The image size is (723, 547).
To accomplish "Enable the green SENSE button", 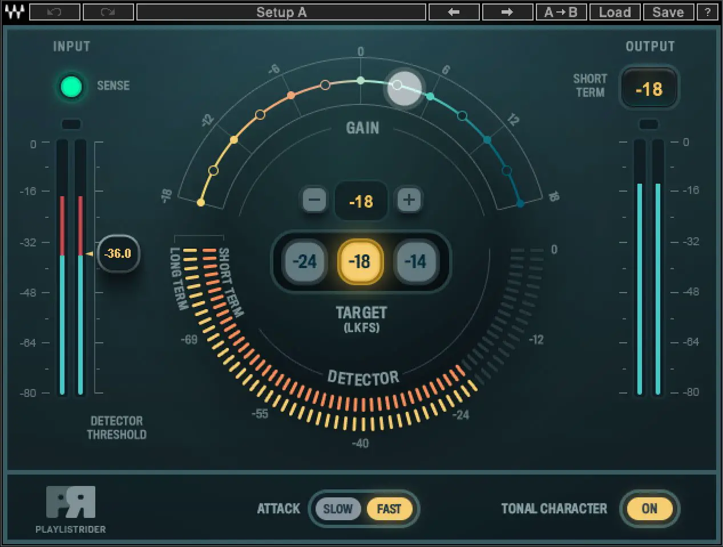I will [x=71, y=86].
